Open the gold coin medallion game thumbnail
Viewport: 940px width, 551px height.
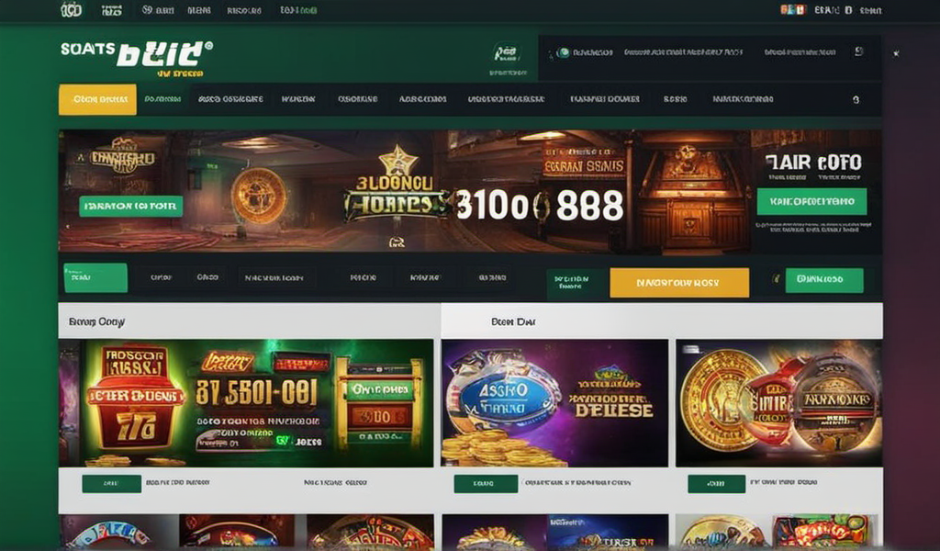point(778,403)
